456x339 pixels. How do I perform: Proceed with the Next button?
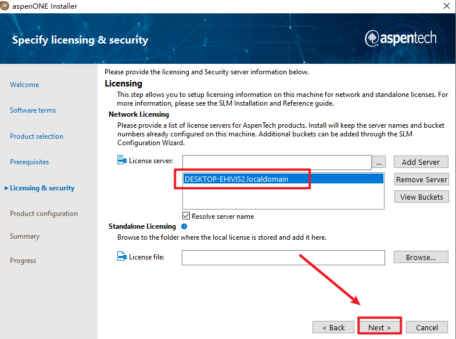click(x=379, y=327)
